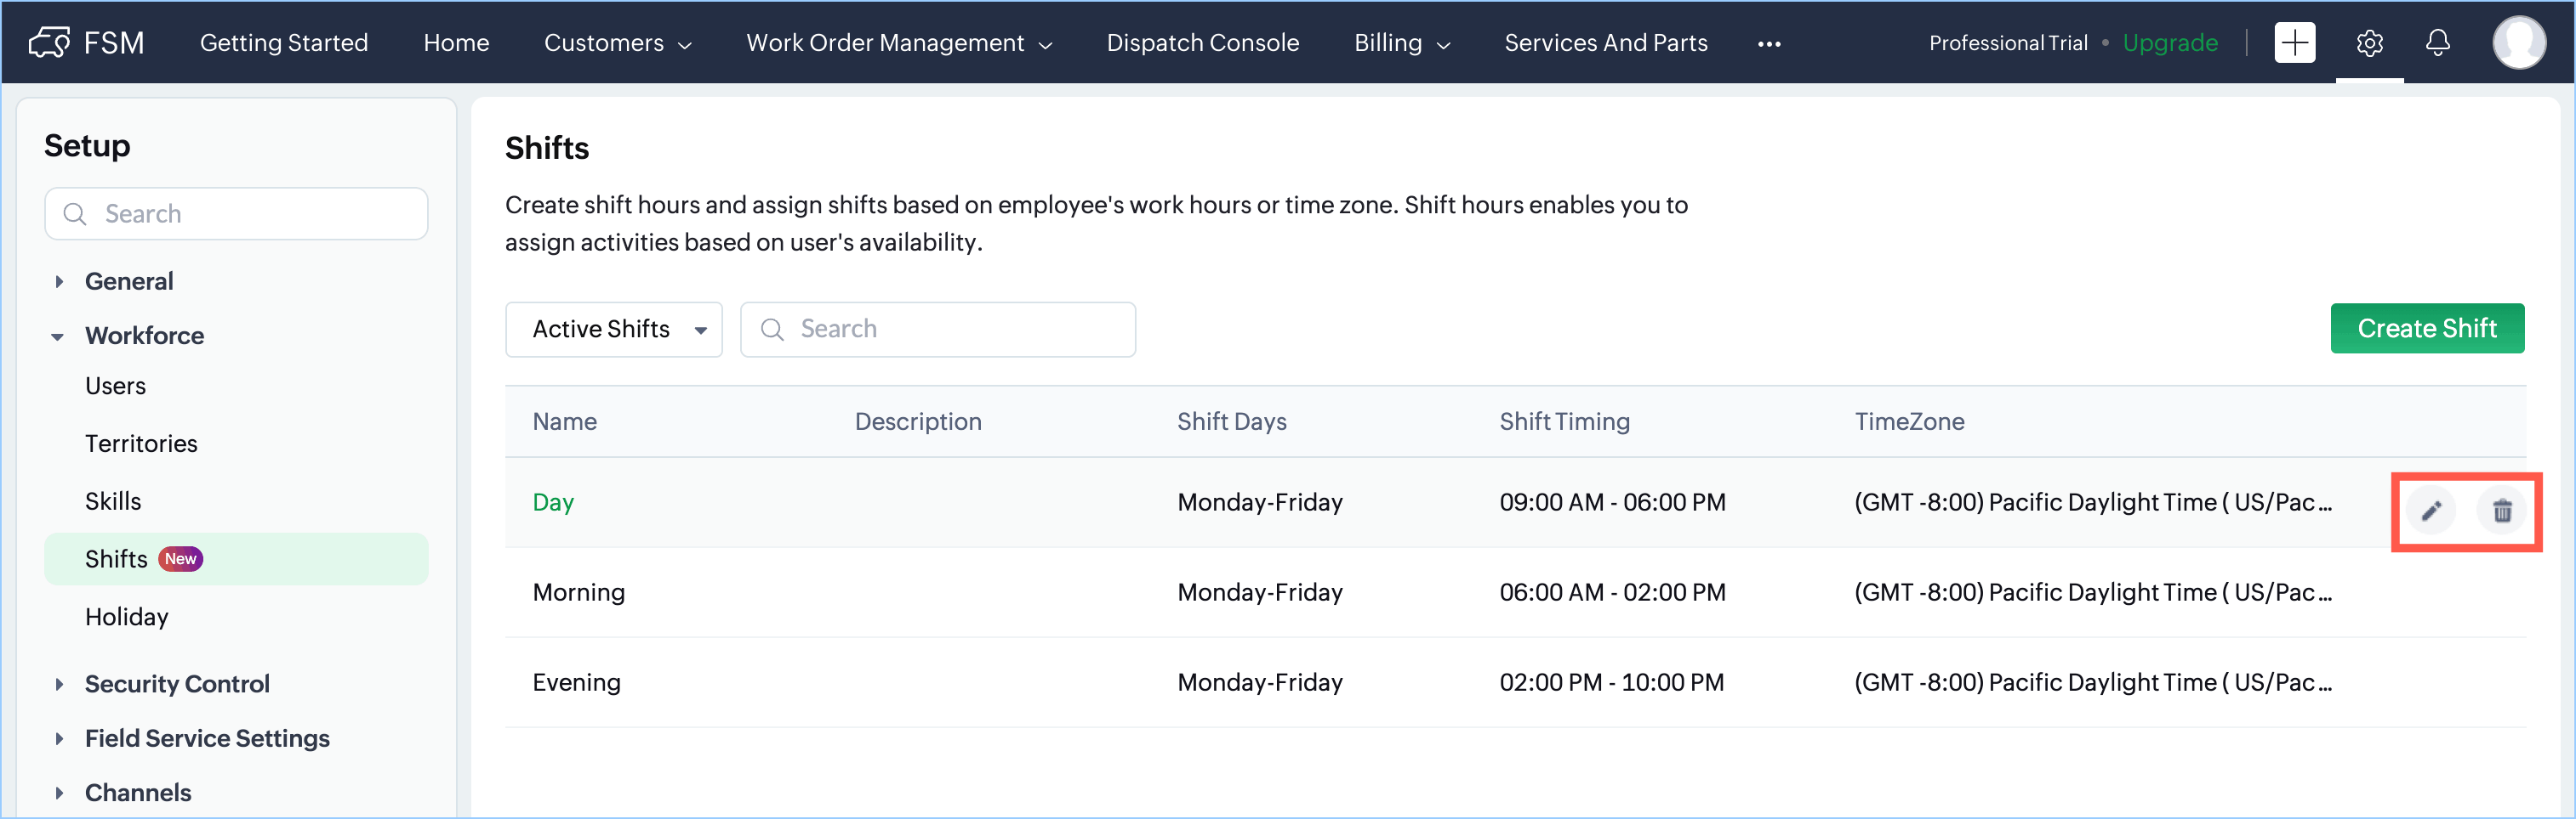The image size is (2576, 819).
Task: Click the plus quick-create icon
Action: click(2294, 43)
